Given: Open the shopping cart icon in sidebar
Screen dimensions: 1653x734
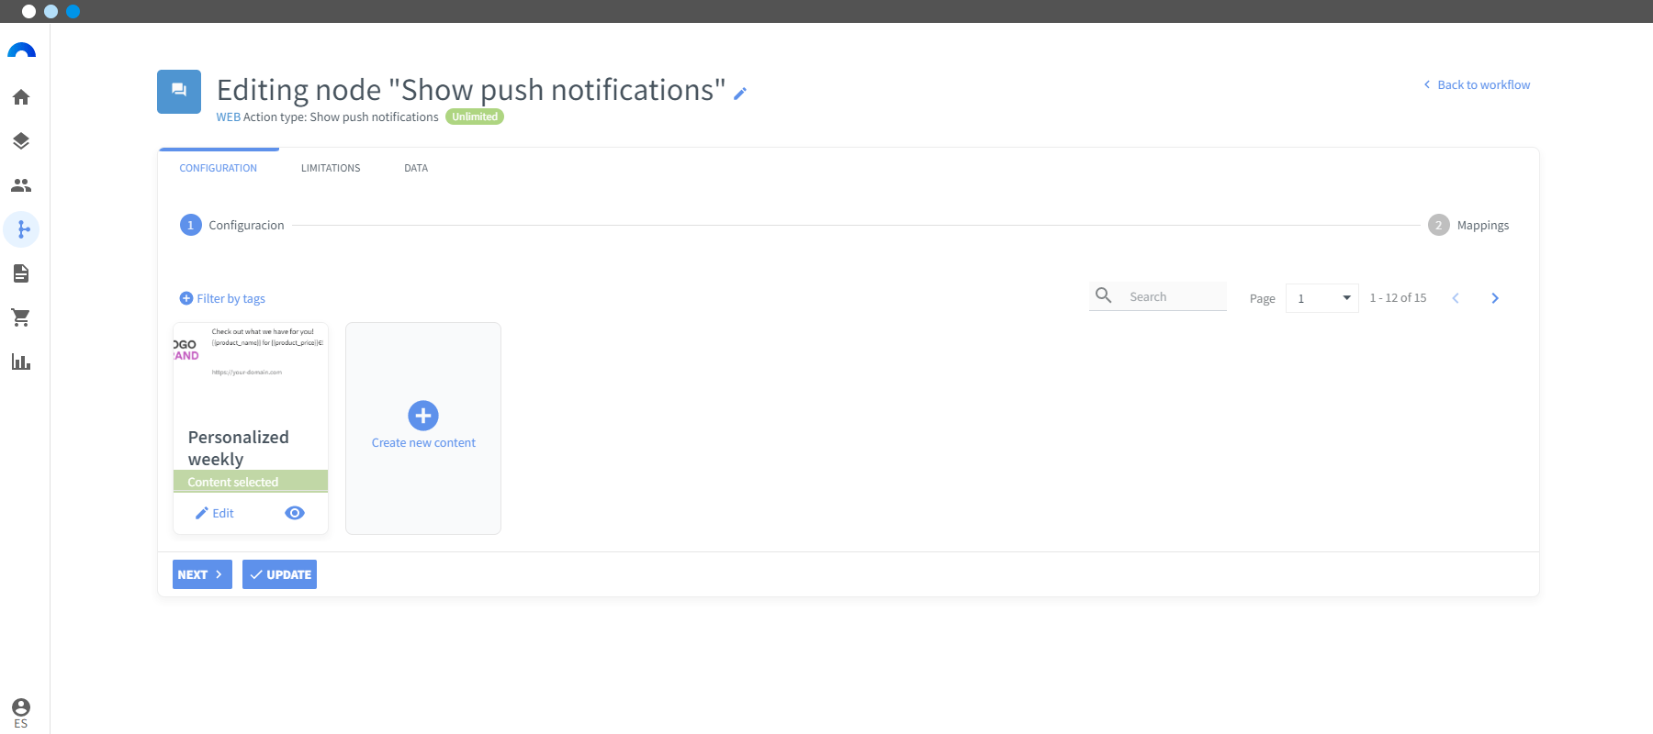Looking at the screenshot, I should (x=21, y=317).
